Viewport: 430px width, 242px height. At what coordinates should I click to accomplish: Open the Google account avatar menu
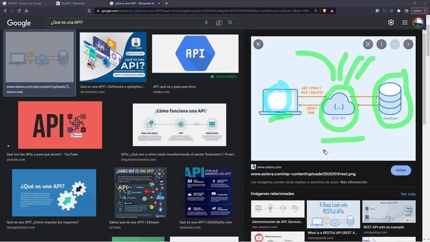(x=418, y=22)
